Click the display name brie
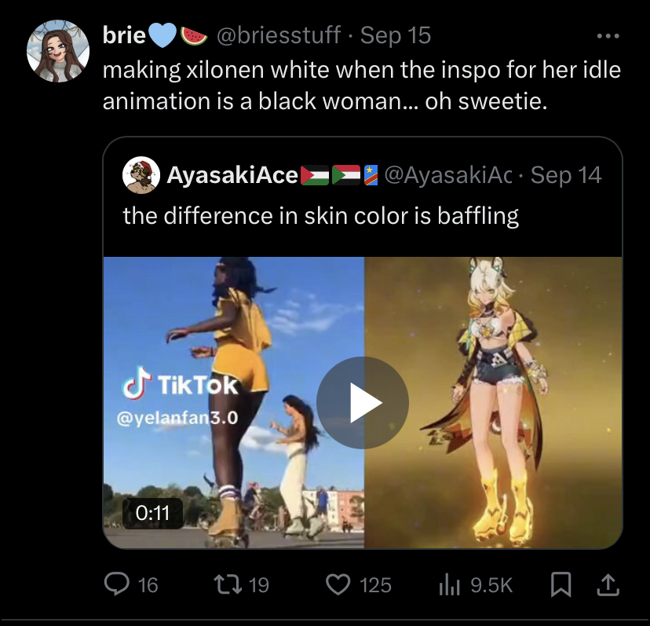The height and width of the screenshot is (626, 650). (124, 35)
